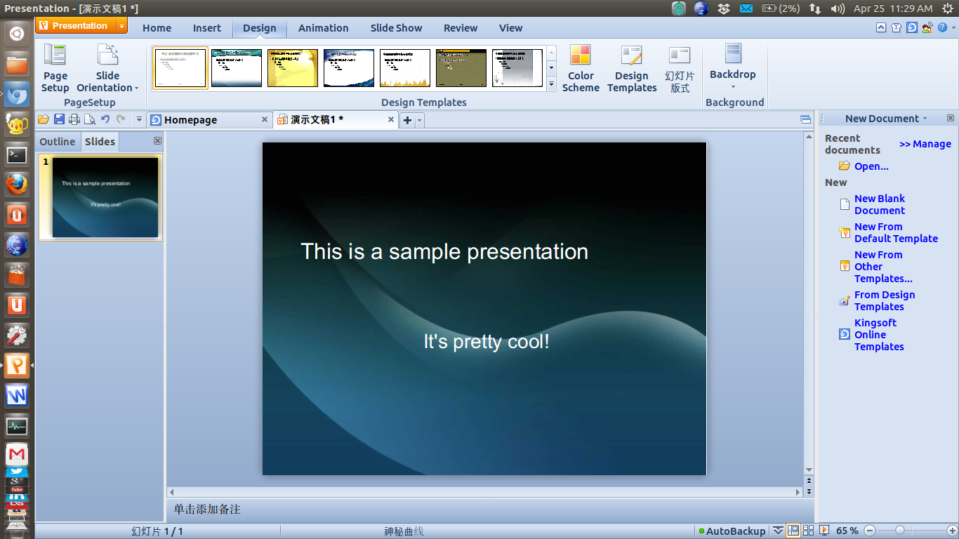Increase zoom with the plus on the zoom slider

pos(953,530)
